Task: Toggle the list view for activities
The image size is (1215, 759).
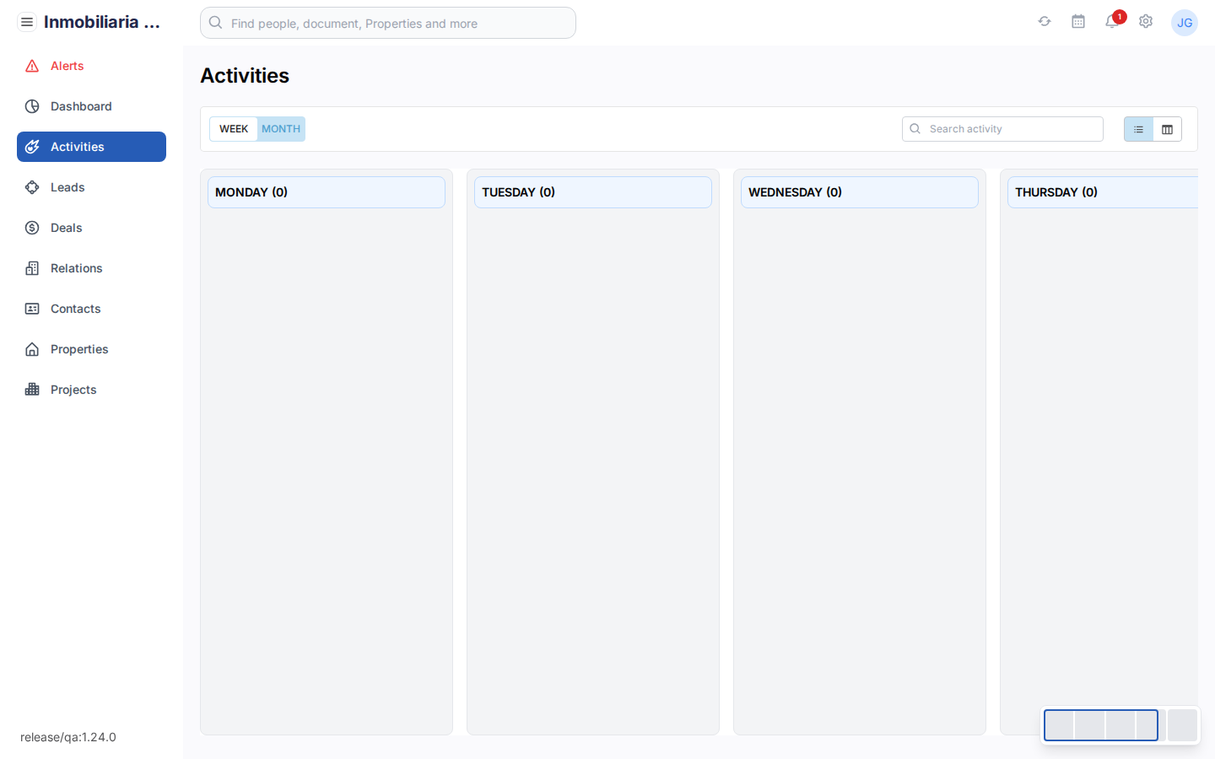Action: click(1138, 129)
